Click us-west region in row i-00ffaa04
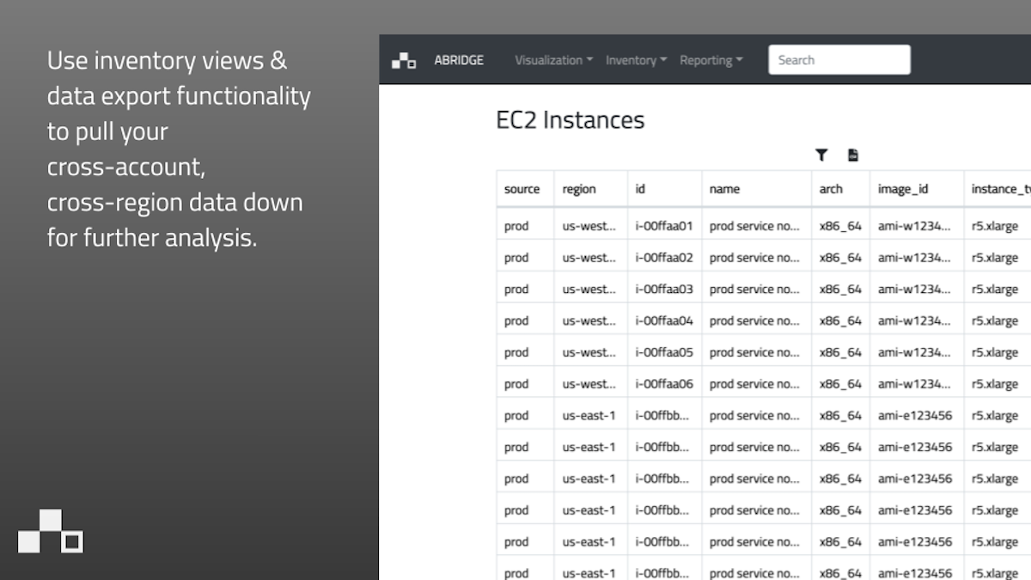Screen dimensions: 1031x580 coord(589,321)
